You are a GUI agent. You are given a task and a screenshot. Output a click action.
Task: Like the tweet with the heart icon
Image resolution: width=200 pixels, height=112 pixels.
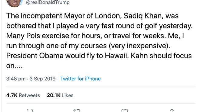click(125, 110)
